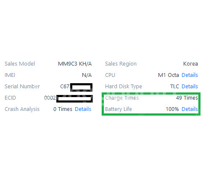Click the Hard Disk Type label

pyautogui.click(x=124, y=87)
